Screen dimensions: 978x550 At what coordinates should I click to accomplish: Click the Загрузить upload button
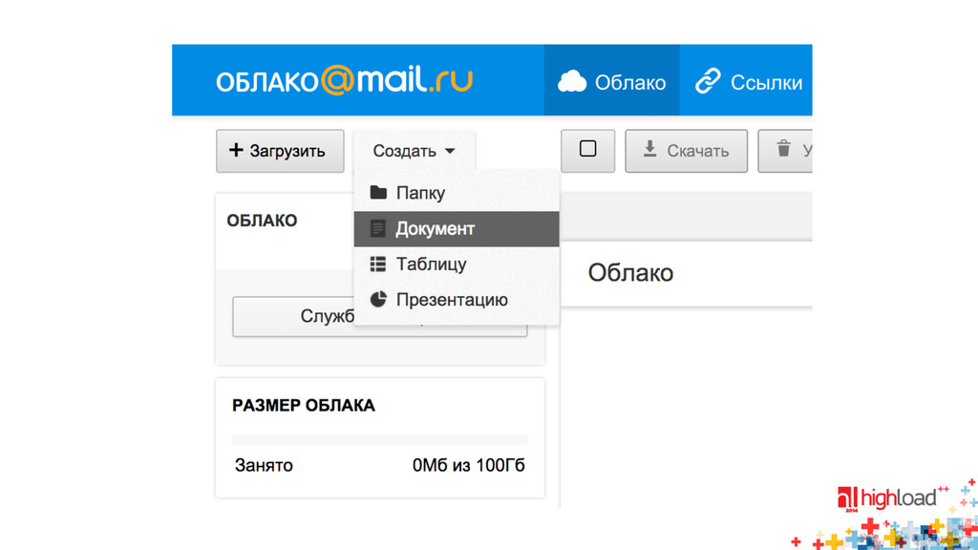click(280, 151)
